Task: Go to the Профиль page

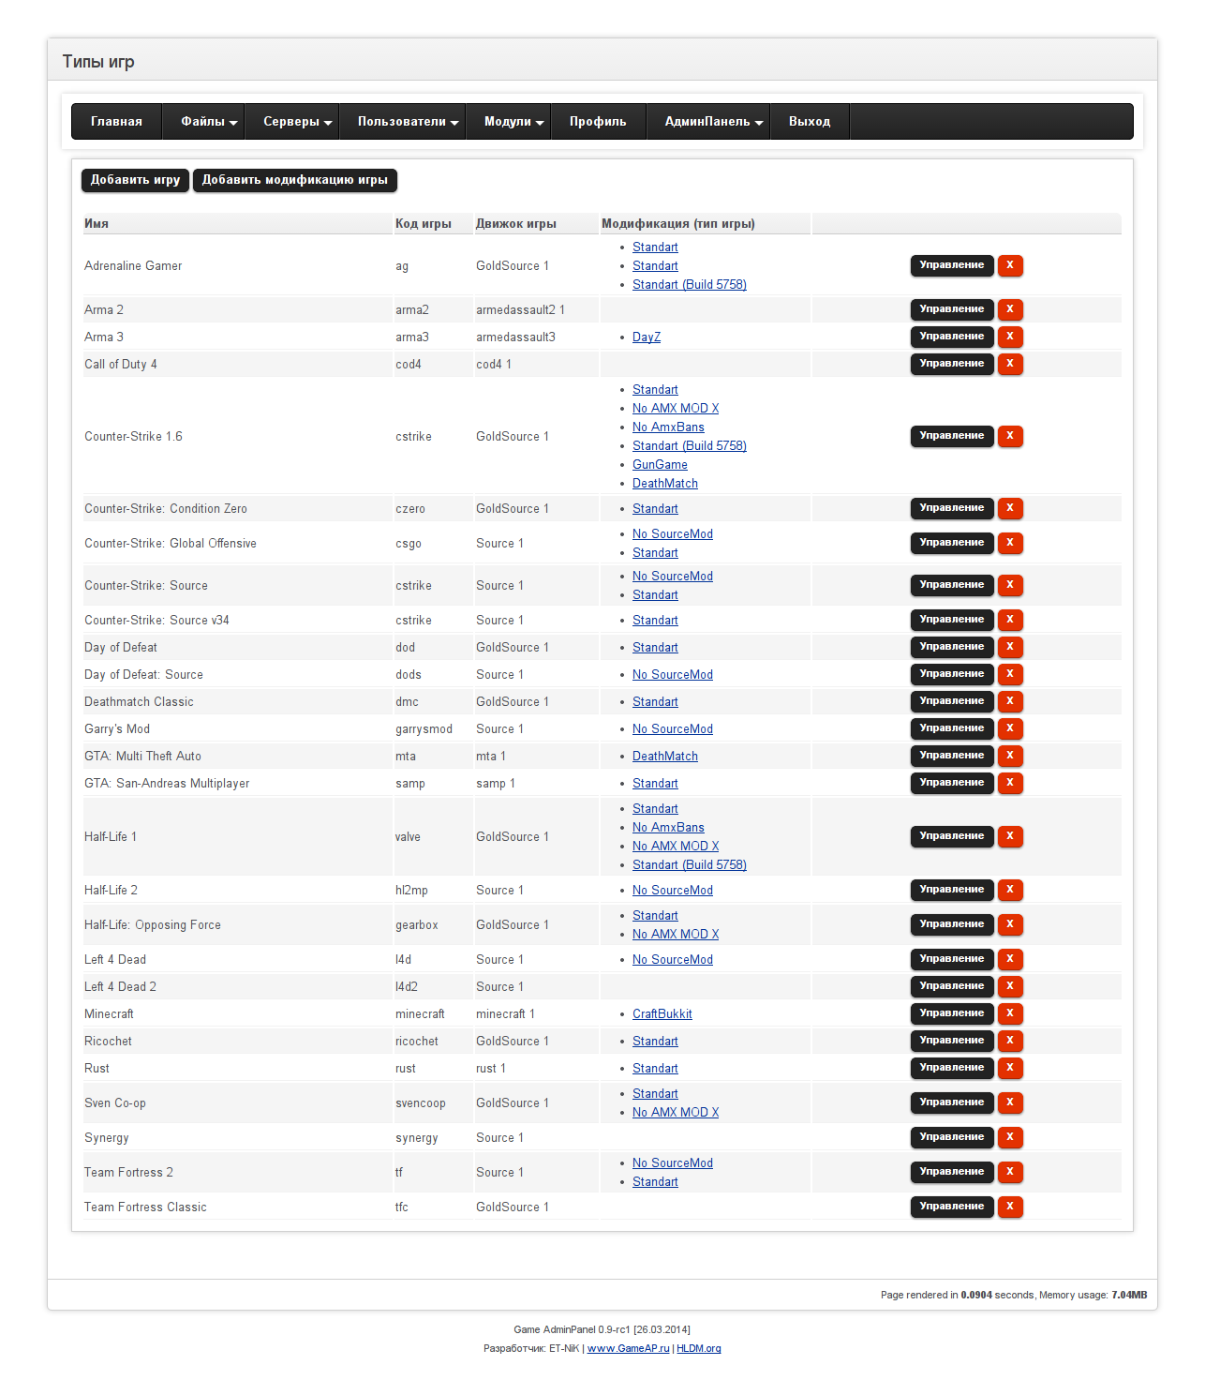Action: [x=598, y=122]
